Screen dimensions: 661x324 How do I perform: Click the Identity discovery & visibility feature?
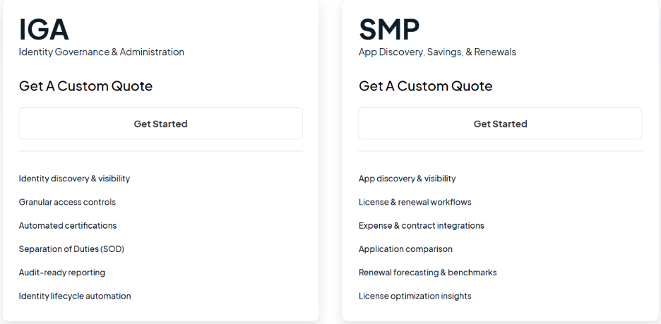74,179
